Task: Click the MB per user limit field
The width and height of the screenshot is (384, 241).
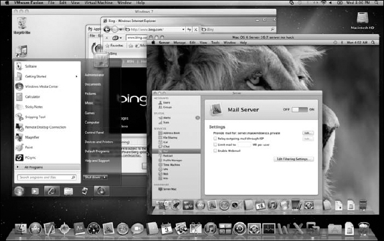Action: click(x=244, y=145)
